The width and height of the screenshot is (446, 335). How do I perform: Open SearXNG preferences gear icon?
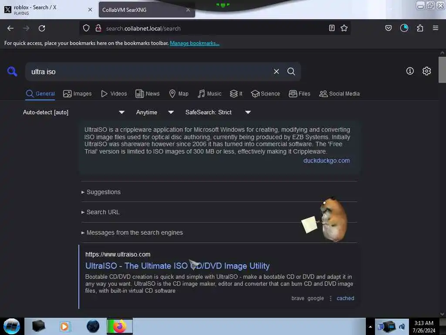coord(426,71)
